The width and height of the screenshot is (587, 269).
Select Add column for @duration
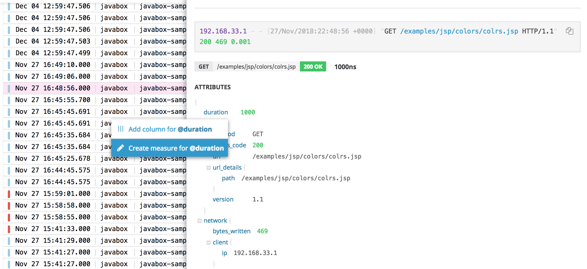pyautogui.click(x=170, y=129)
